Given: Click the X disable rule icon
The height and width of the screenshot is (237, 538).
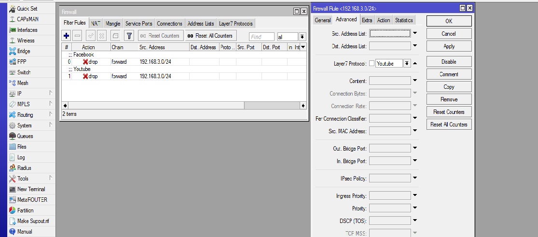Looking at the screenshot, I should [102, 36].
